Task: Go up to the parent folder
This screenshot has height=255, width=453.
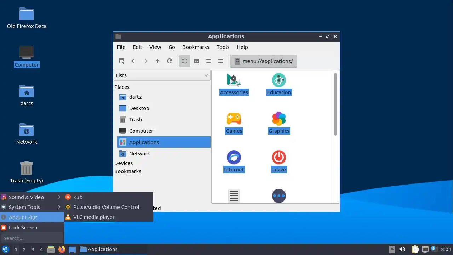Action: (x=157, y=61)
